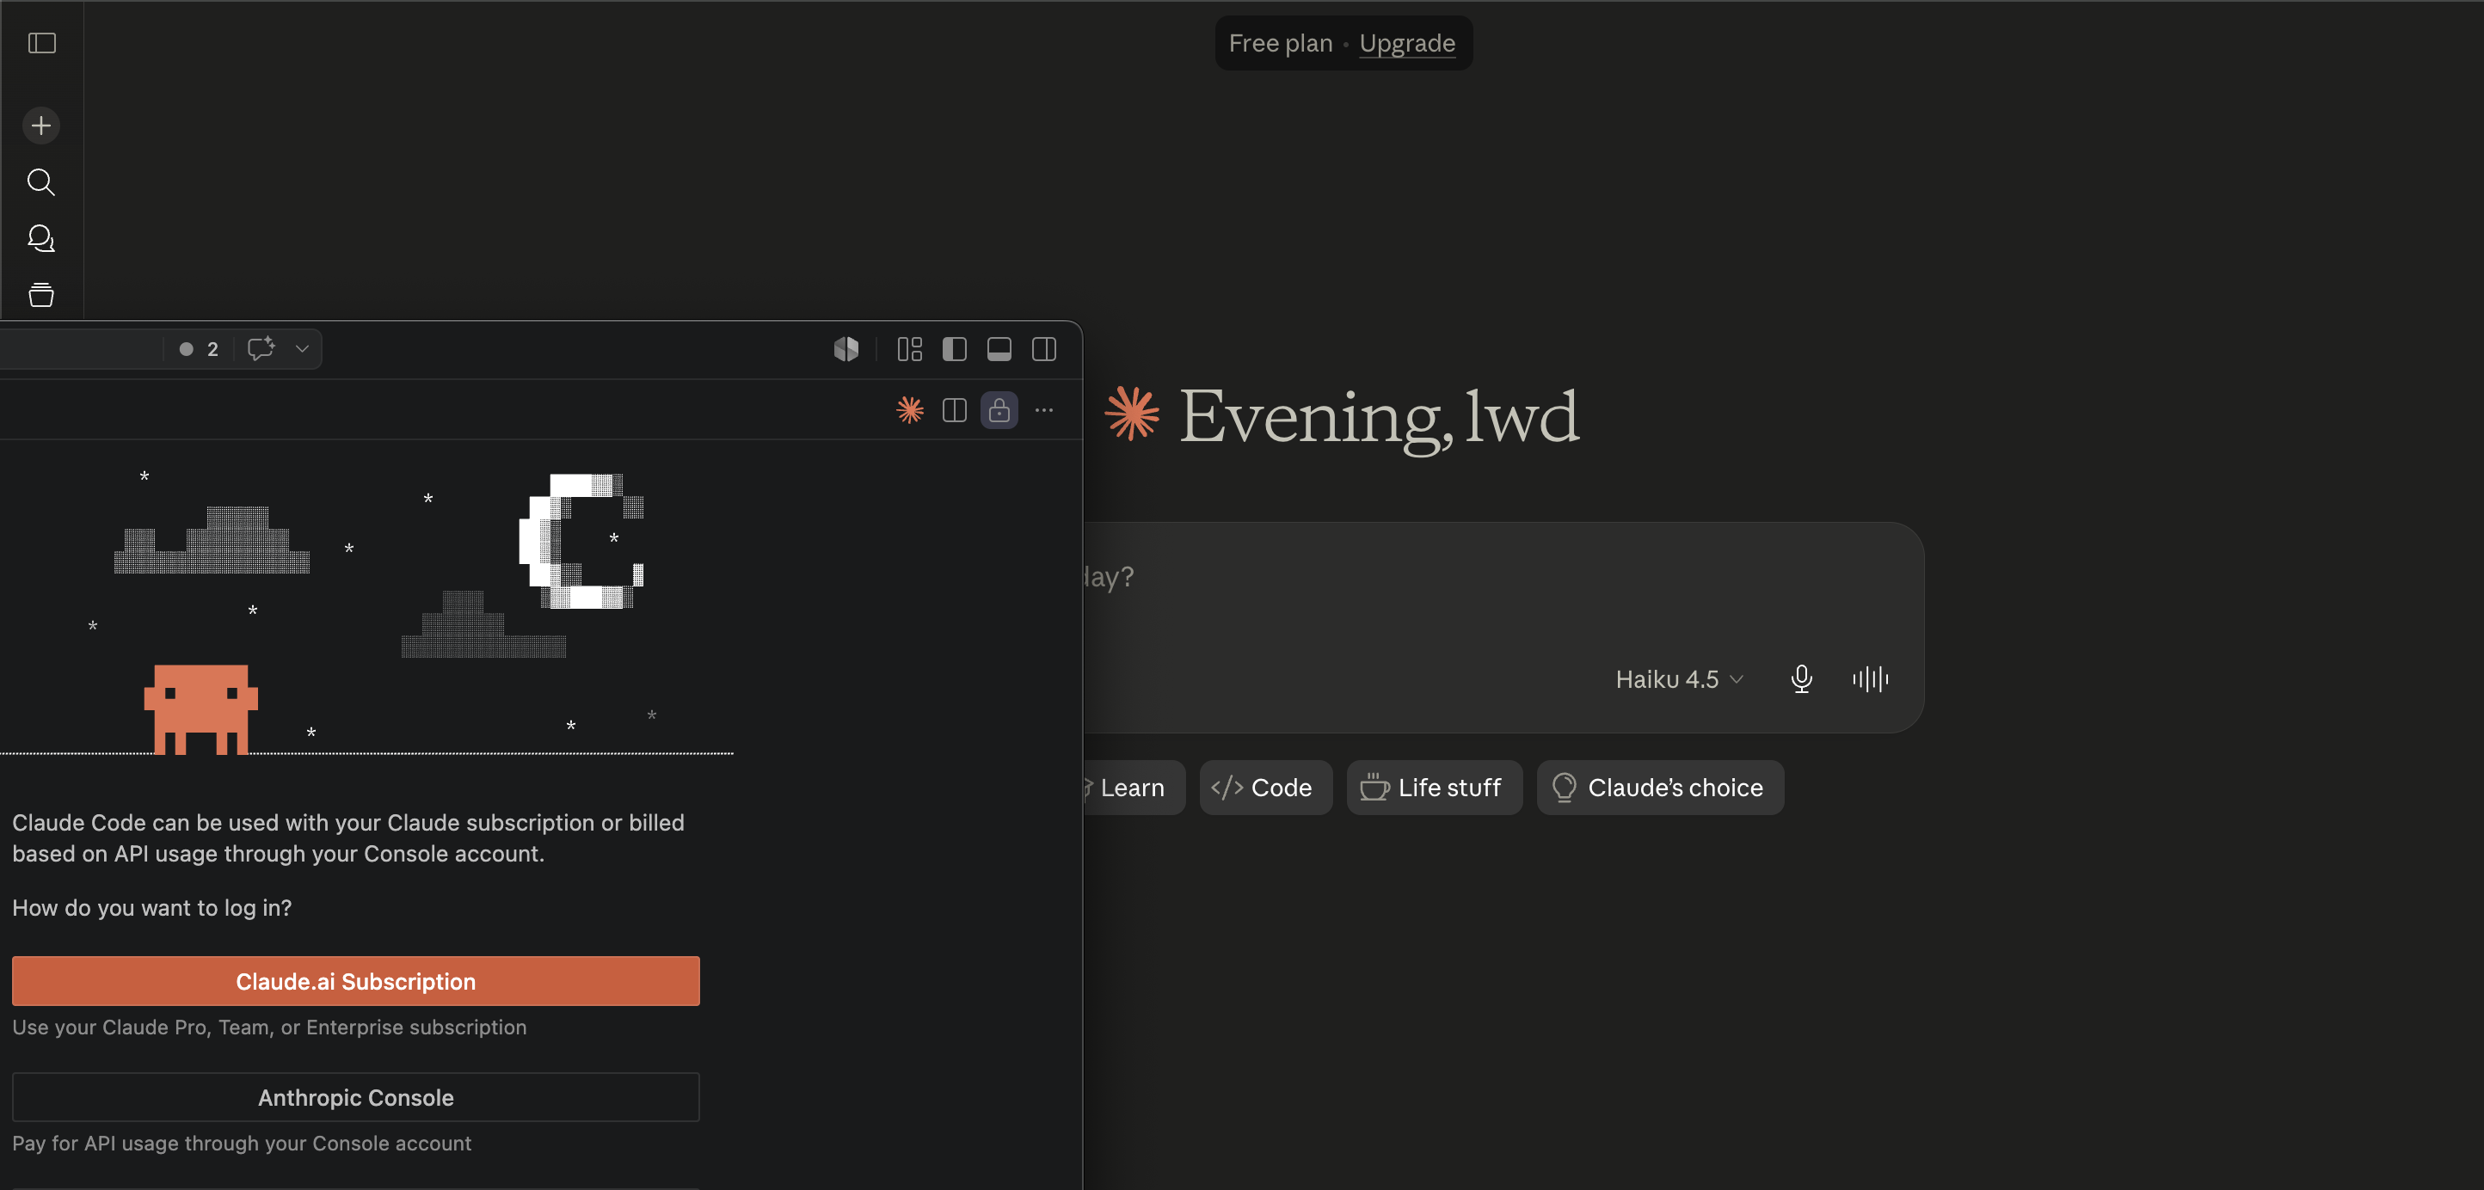This screenshot has height=1190, width=2484.
Task: Click the Upgrade link
Action: pyautogui.click(x=1407, y=43)
